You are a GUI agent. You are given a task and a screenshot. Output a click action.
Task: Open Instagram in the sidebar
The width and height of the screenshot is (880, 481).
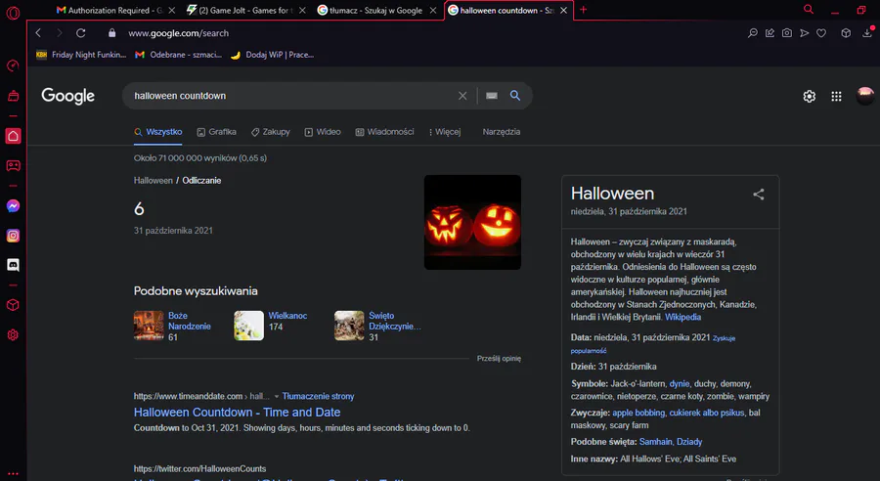tap(13, 236)
